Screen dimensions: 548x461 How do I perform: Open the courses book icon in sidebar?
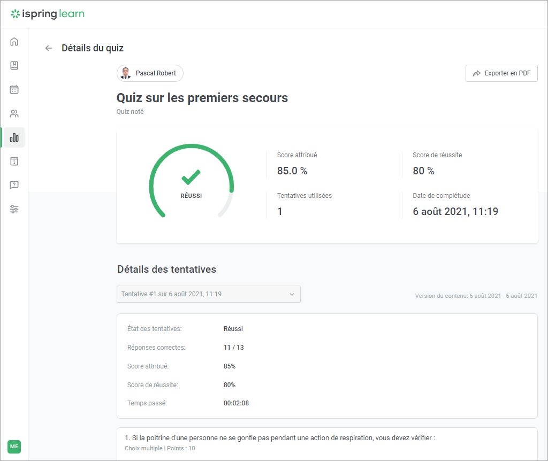click(14, 66)
